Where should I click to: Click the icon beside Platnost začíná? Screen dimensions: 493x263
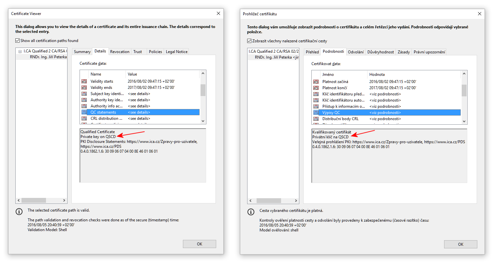316,82
